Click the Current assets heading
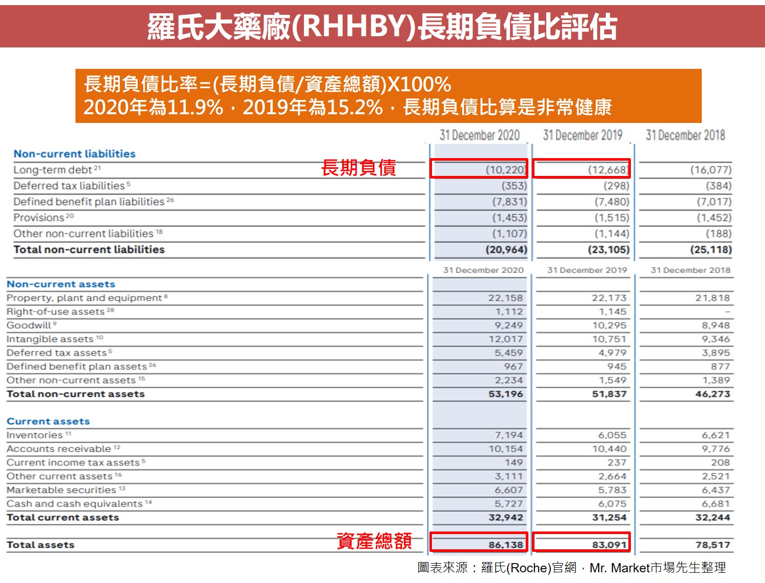 pos(48,421)
